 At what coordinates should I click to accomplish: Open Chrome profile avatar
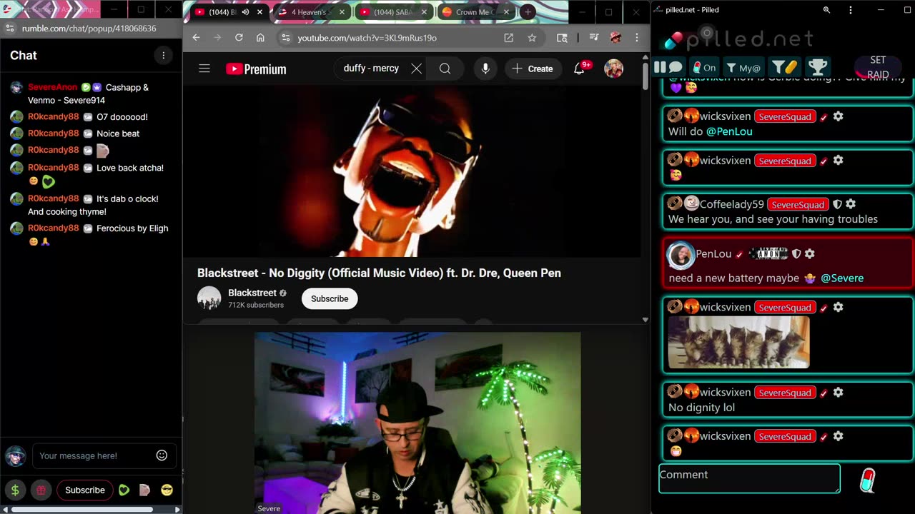(615, 38)
